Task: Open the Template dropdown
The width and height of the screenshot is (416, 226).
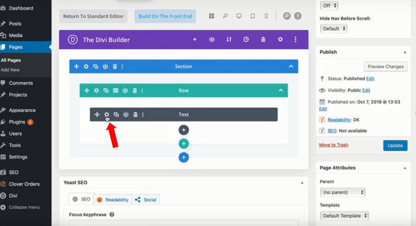Action: click(344, 216)
